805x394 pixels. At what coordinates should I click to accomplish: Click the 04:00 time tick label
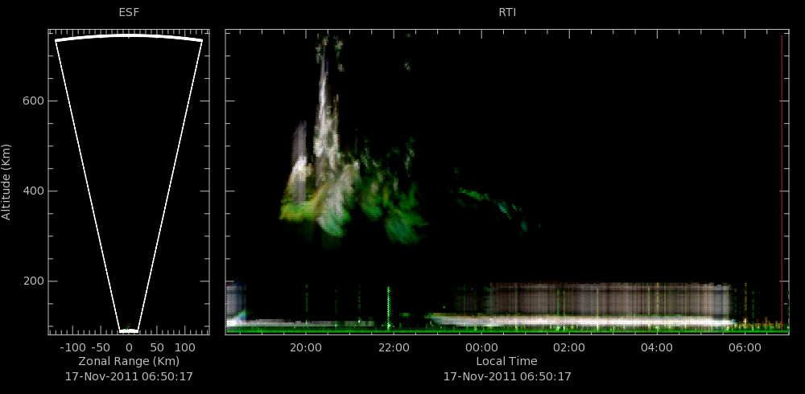pyautogui.click(x=657, y=347)
